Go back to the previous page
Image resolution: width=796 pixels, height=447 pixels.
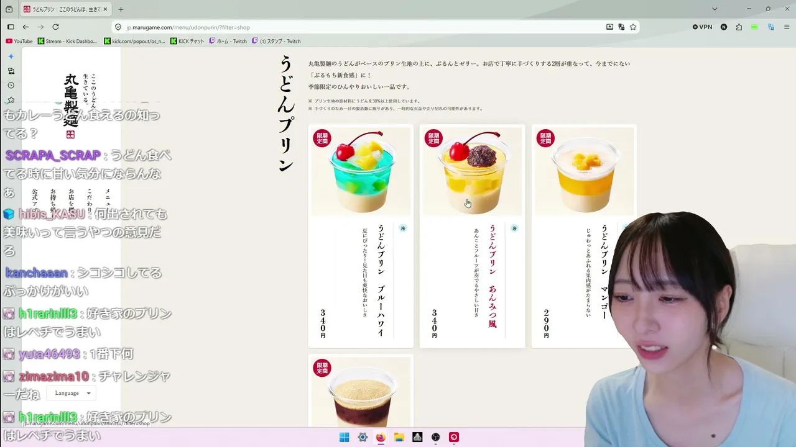(25, 27)
